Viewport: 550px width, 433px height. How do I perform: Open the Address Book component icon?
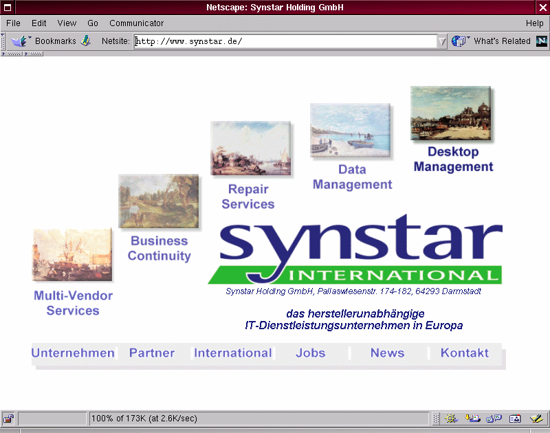click(x=515, y=419)
